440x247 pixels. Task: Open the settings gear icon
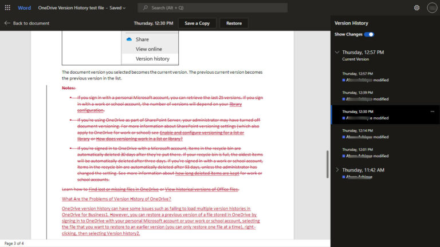point(417,8)
